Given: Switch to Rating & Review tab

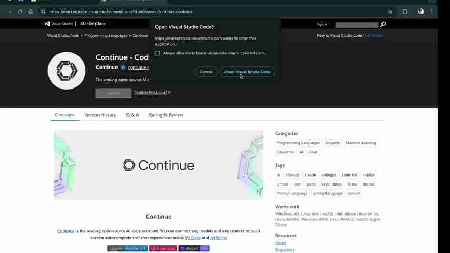Looking at the screenshot, I should point(166,115).
